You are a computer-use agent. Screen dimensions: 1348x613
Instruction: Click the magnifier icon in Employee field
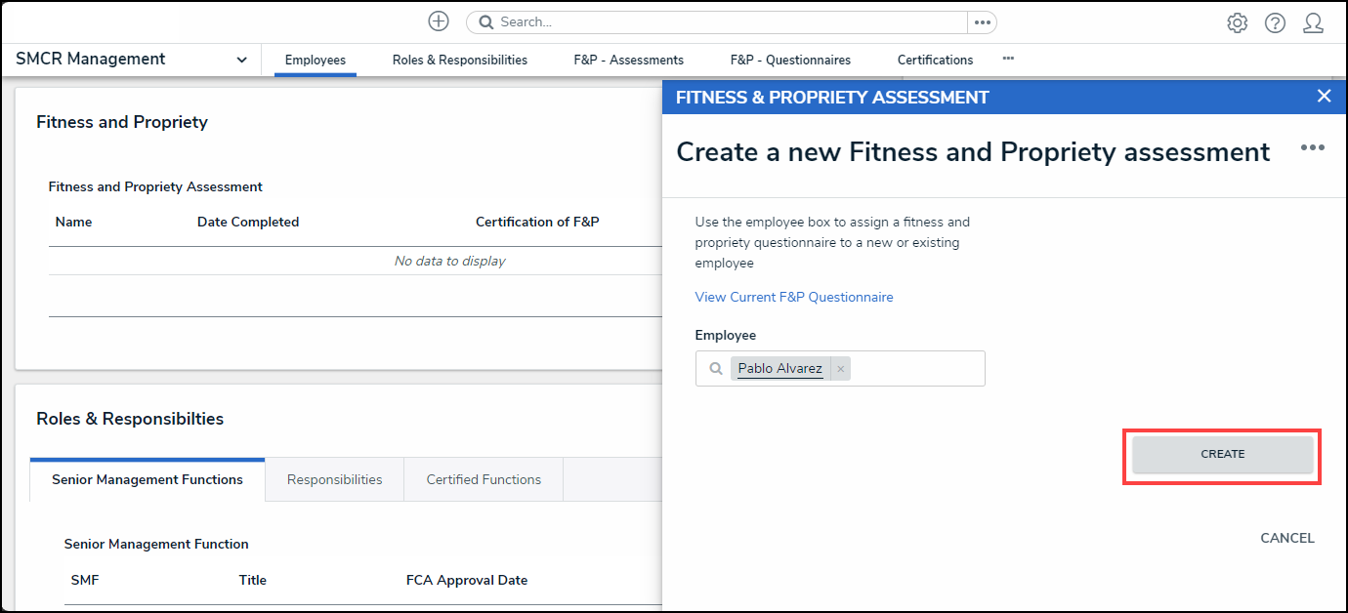point(716,369)
